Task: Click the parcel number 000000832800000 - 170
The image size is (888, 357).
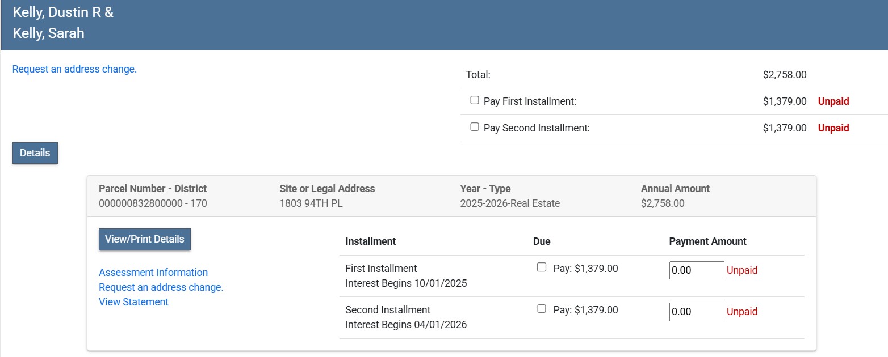Action: point(153,203)
